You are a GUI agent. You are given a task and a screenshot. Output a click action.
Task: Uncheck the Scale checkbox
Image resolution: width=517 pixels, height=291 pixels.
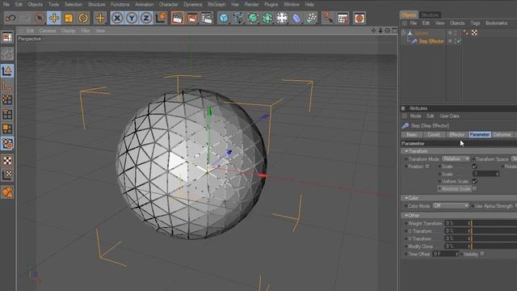(474, 167)
